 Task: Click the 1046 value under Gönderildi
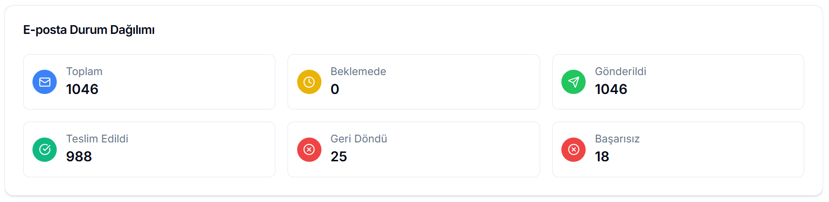pyautogui.click(x=611, y=89)
